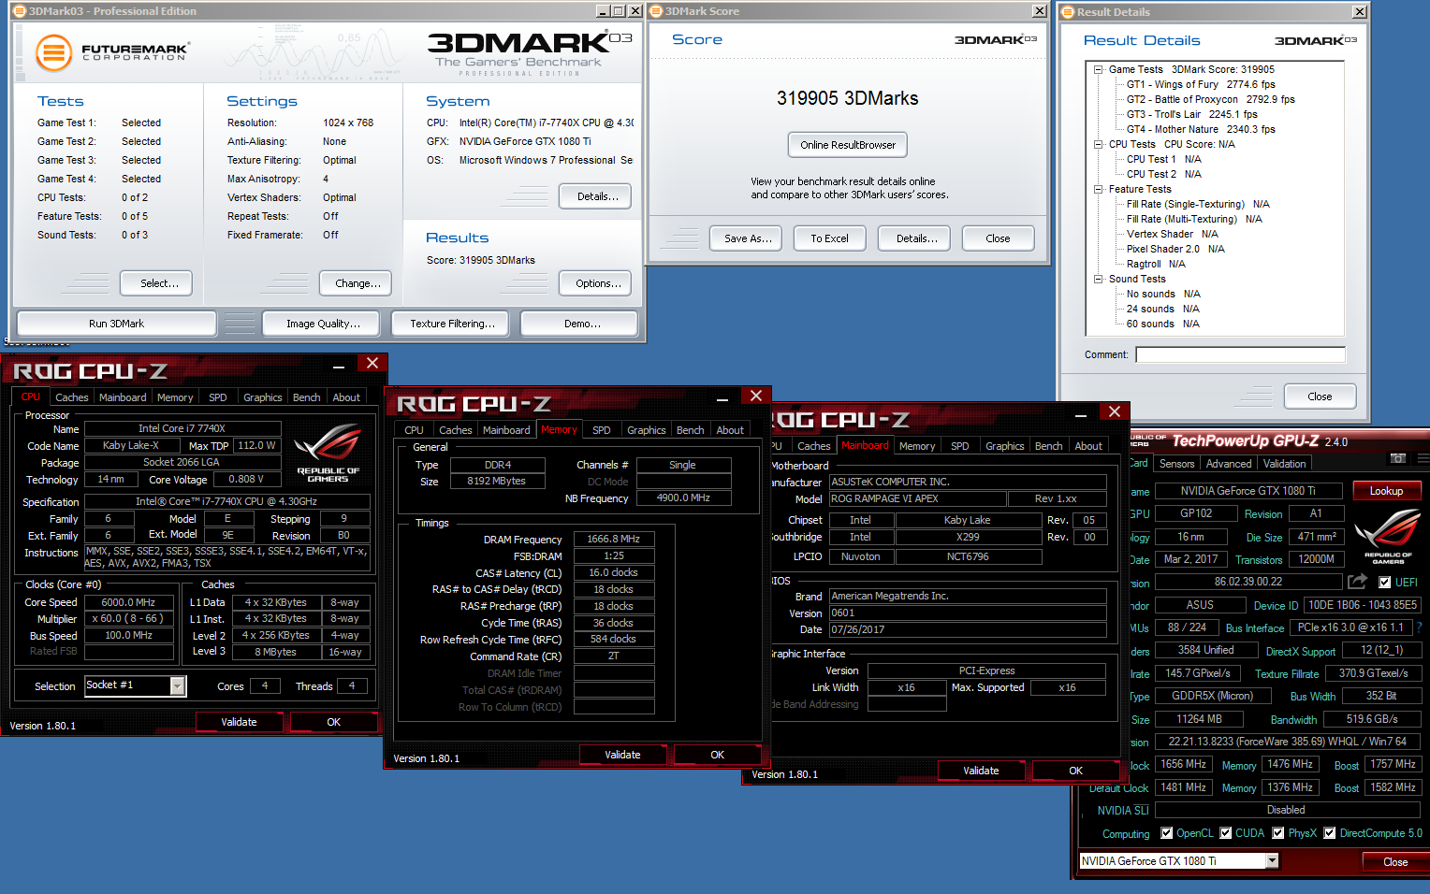The image size is (1430, 894).
Task: Select 'Ragtroll' tree row
Action: pos(1156,264)
